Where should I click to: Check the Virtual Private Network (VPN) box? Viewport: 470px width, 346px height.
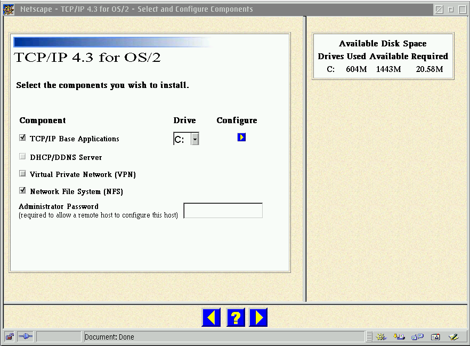pyautogui.click(x=22, y=174)
